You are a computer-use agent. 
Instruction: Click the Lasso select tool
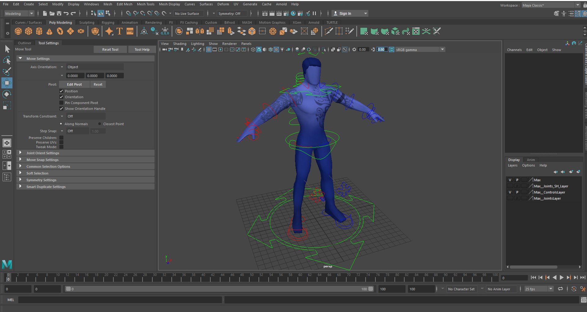click(x=7, y=60)
